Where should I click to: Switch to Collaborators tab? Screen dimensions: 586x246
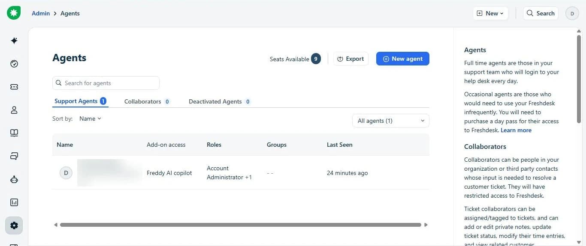coord(147,101)
